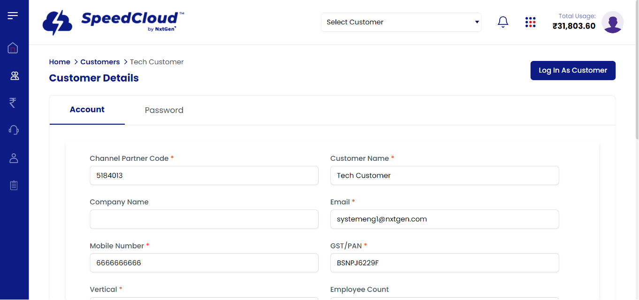
Task: Click the Home breadcrumb link
Action: (x=60, y=61)
